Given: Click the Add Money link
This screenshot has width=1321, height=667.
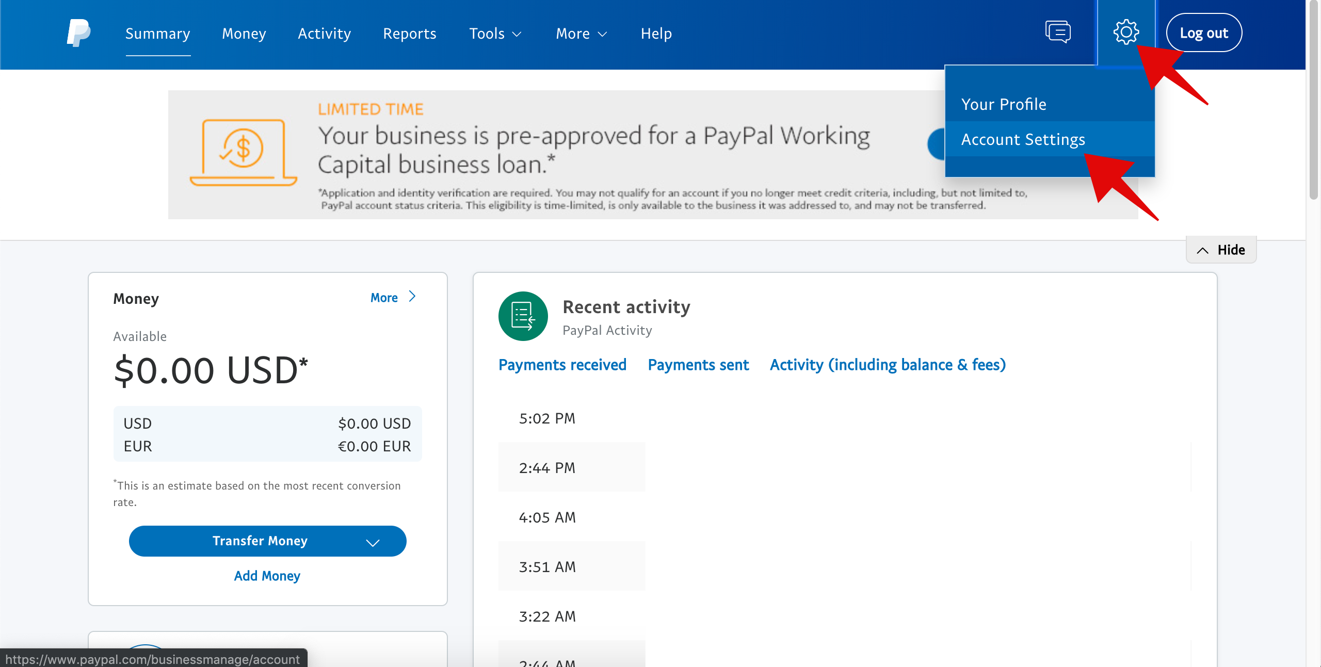Looking at the screenshot, I should (267, 576).
